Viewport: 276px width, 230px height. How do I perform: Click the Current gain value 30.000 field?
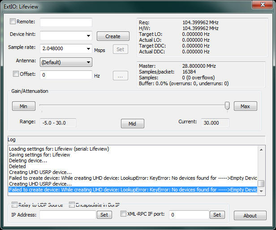click(215, 123)
